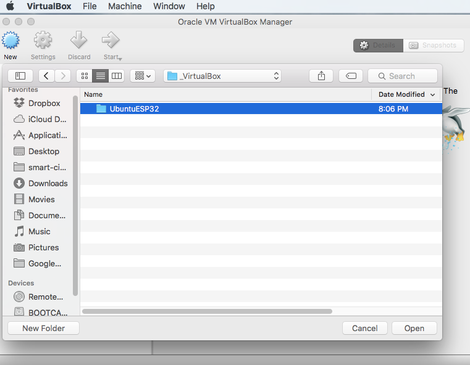The image size is (470, 365).
Task: Open the _VirtualBox folder path popup
Action: [x=222, y=76]
